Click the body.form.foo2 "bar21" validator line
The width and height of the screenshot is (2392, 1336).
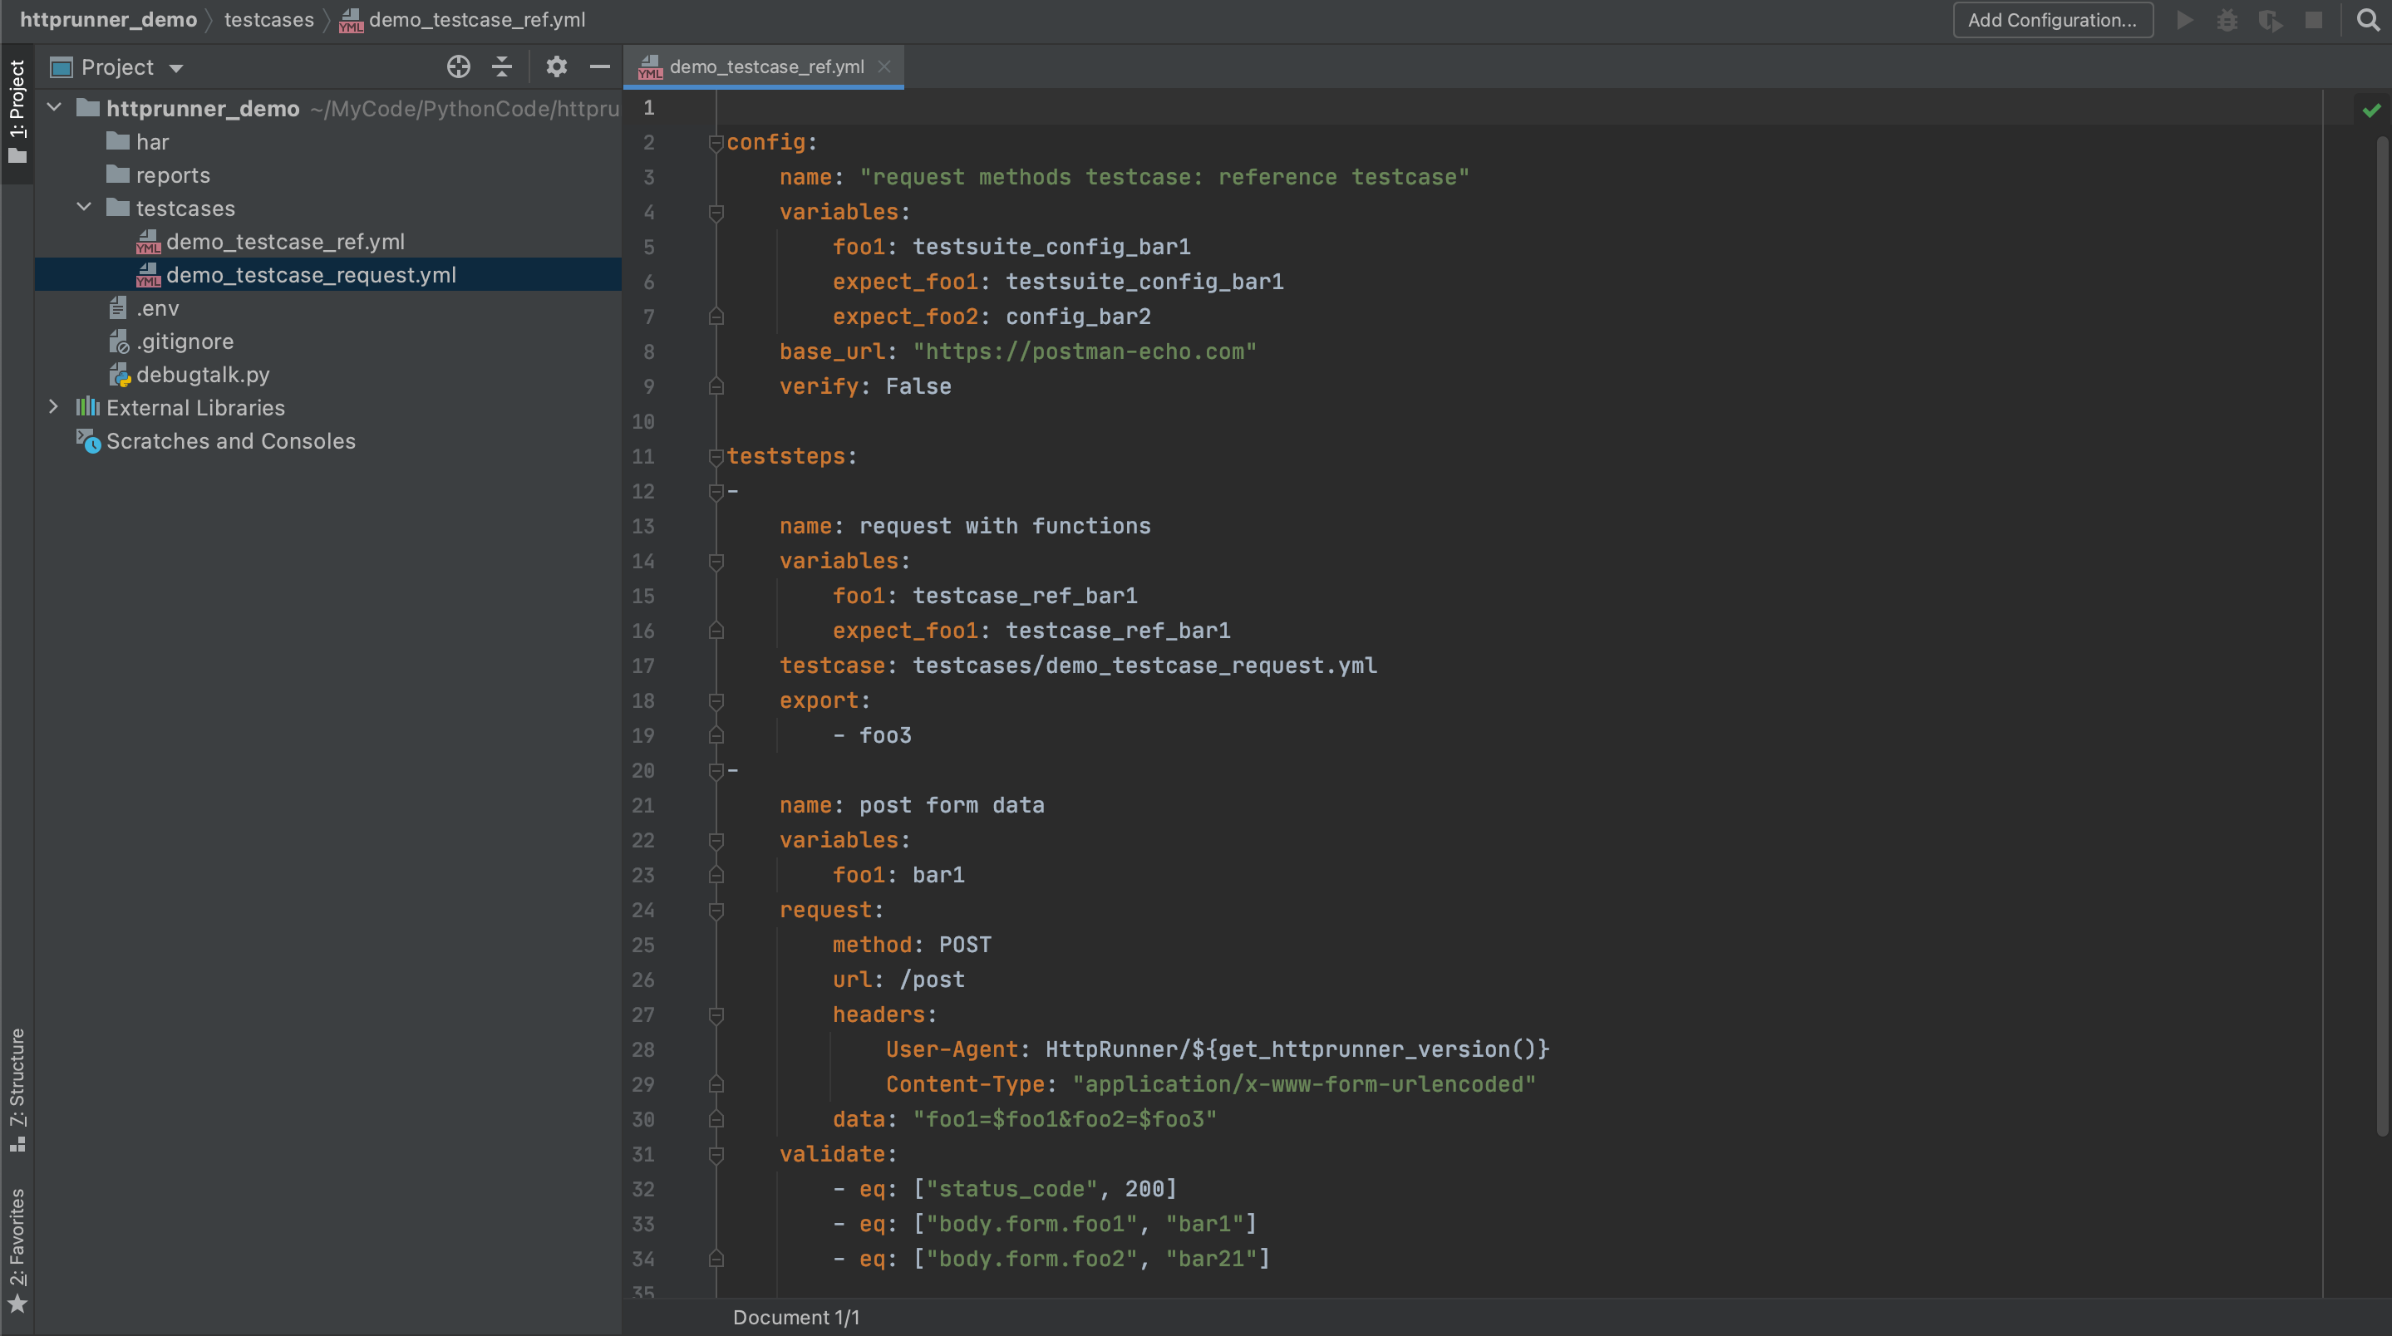1051,1259
